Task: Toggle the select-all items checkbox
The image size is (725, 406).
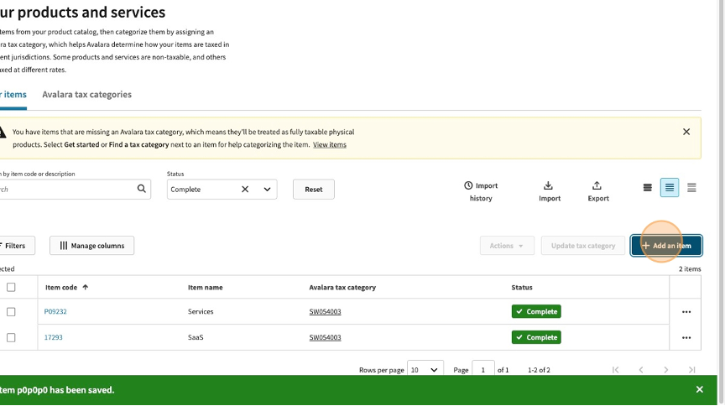Action: [x=11, y=287]
